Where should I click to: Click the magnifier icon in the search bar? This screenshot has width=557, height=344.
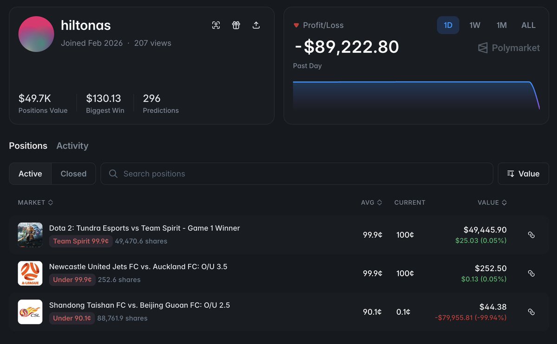pyautogui.click(x=113, y=174)
